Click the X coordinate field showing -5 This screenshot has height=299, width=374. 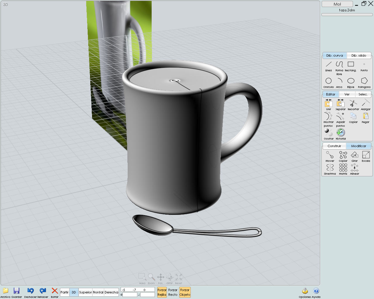[x=126, y=290]
